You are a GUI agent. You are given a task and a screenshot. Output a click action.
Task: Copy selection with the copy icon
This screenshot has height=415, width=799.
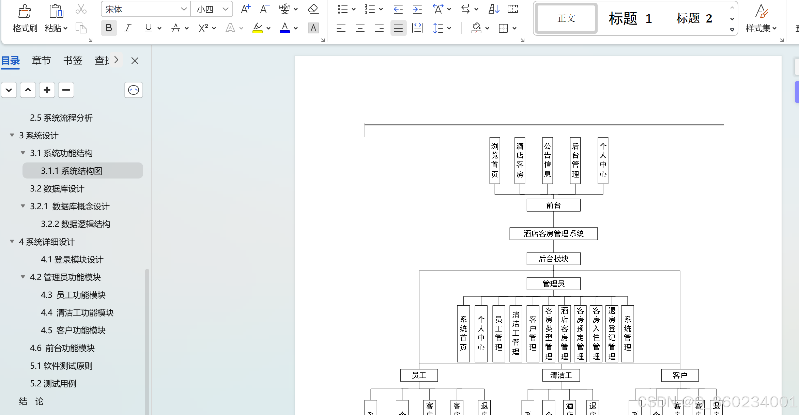(x=81, y=28)
